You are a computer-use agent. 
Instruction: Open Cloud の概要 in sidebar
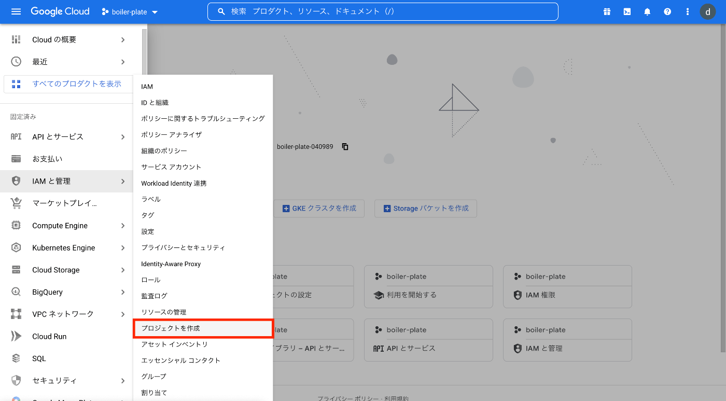click(x=66, y=39)
